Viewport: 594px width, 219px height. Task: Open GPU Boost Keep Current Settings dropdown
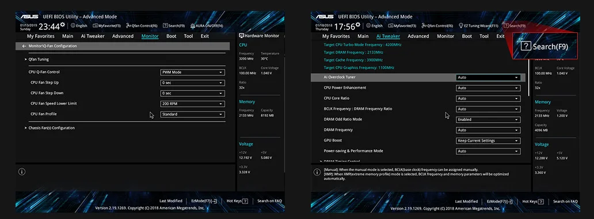pyautogui.click(x=488, y=141)
